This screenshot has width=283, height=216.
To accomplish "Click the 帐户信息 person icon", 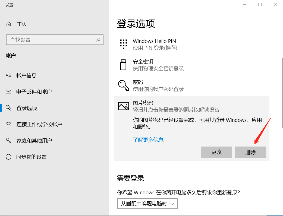I will (x=8, y=75).
